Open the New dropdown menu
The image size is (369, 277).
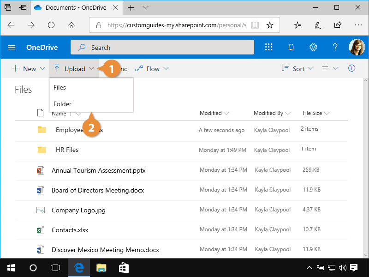(28, 68)
